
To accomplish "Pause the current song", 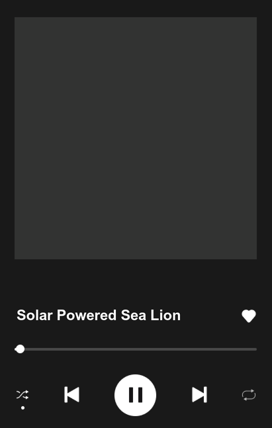I will pyautogui.click(x=136, y=395).
